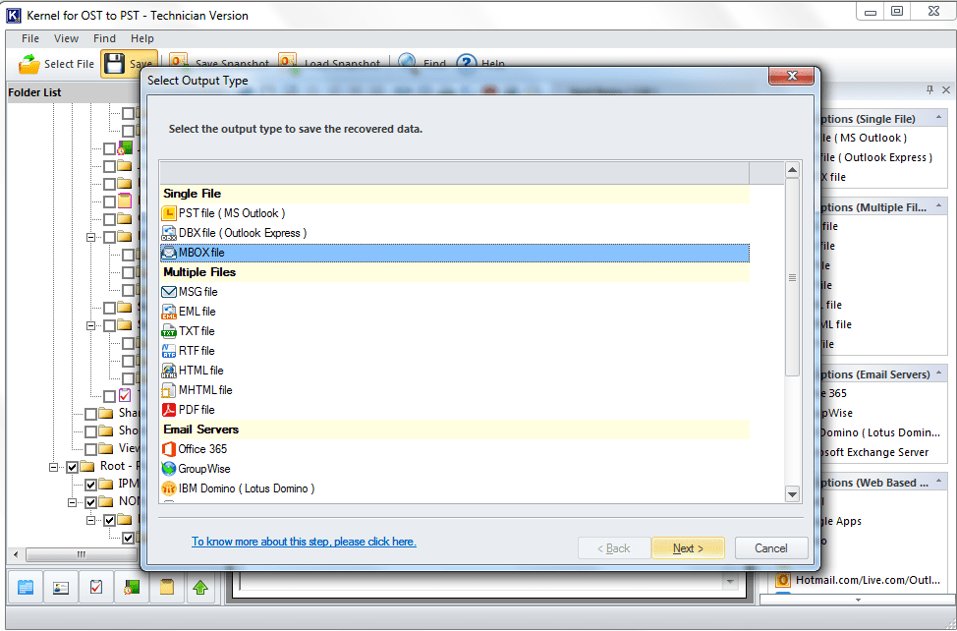Cancel the Select Output Type dialog
957x631 pixels.
point(771,548)
